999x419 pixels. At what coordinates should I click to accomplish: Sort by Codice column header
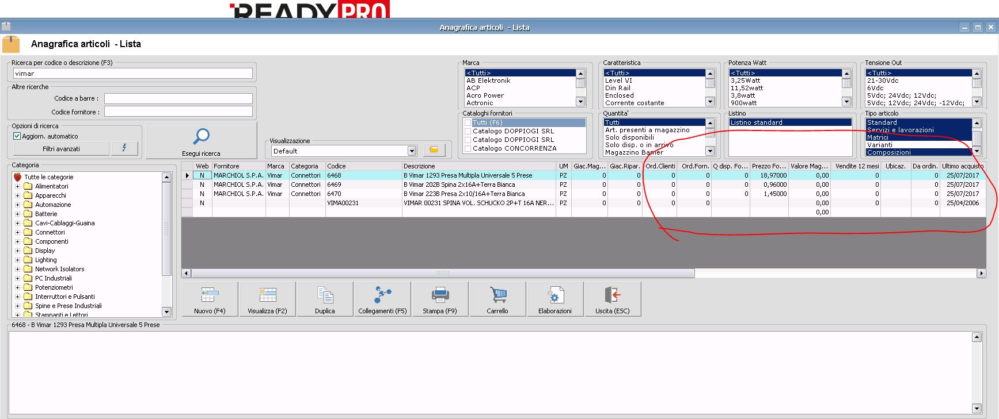coord(363,166)
